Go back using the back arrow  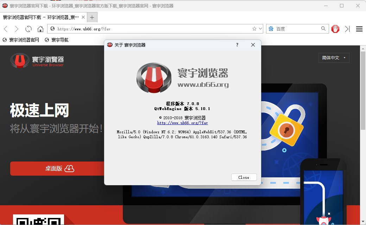[x=6, y=29]
